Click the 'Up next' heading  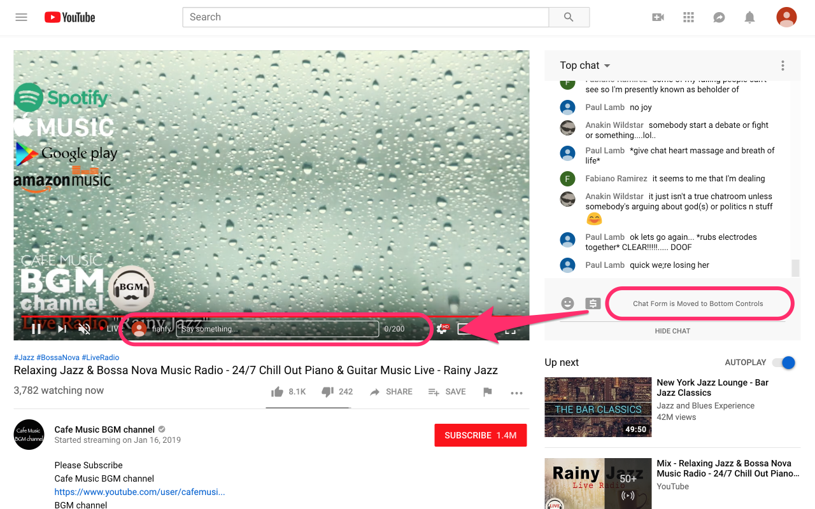(562, 363)
